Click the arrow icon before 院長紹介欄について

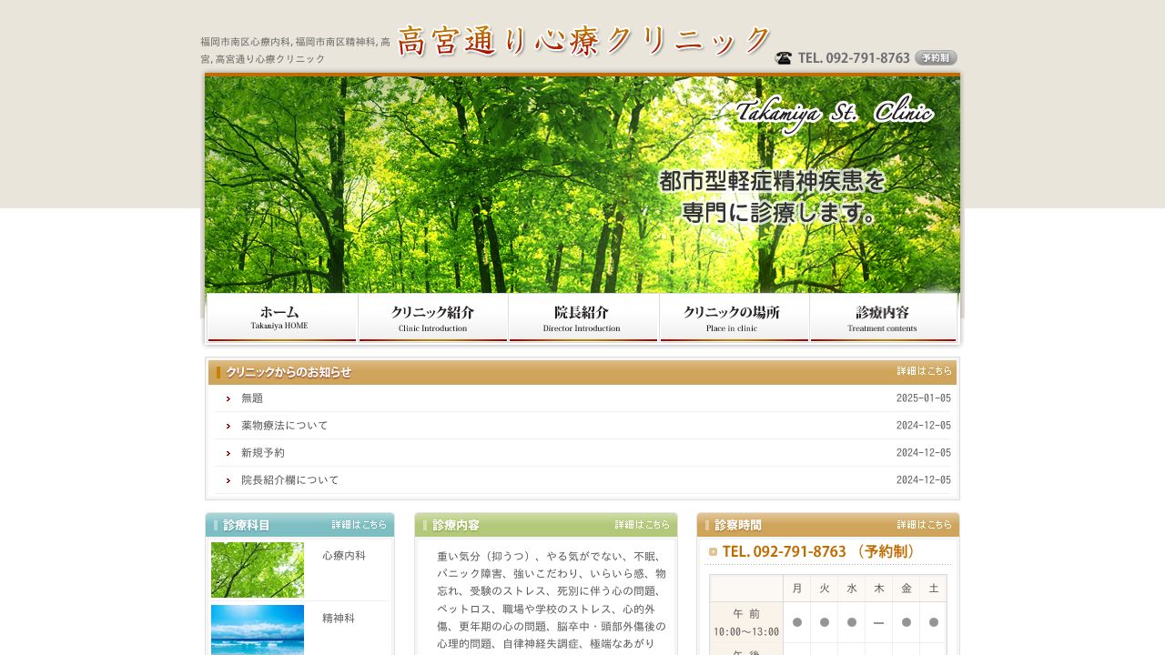228,480
